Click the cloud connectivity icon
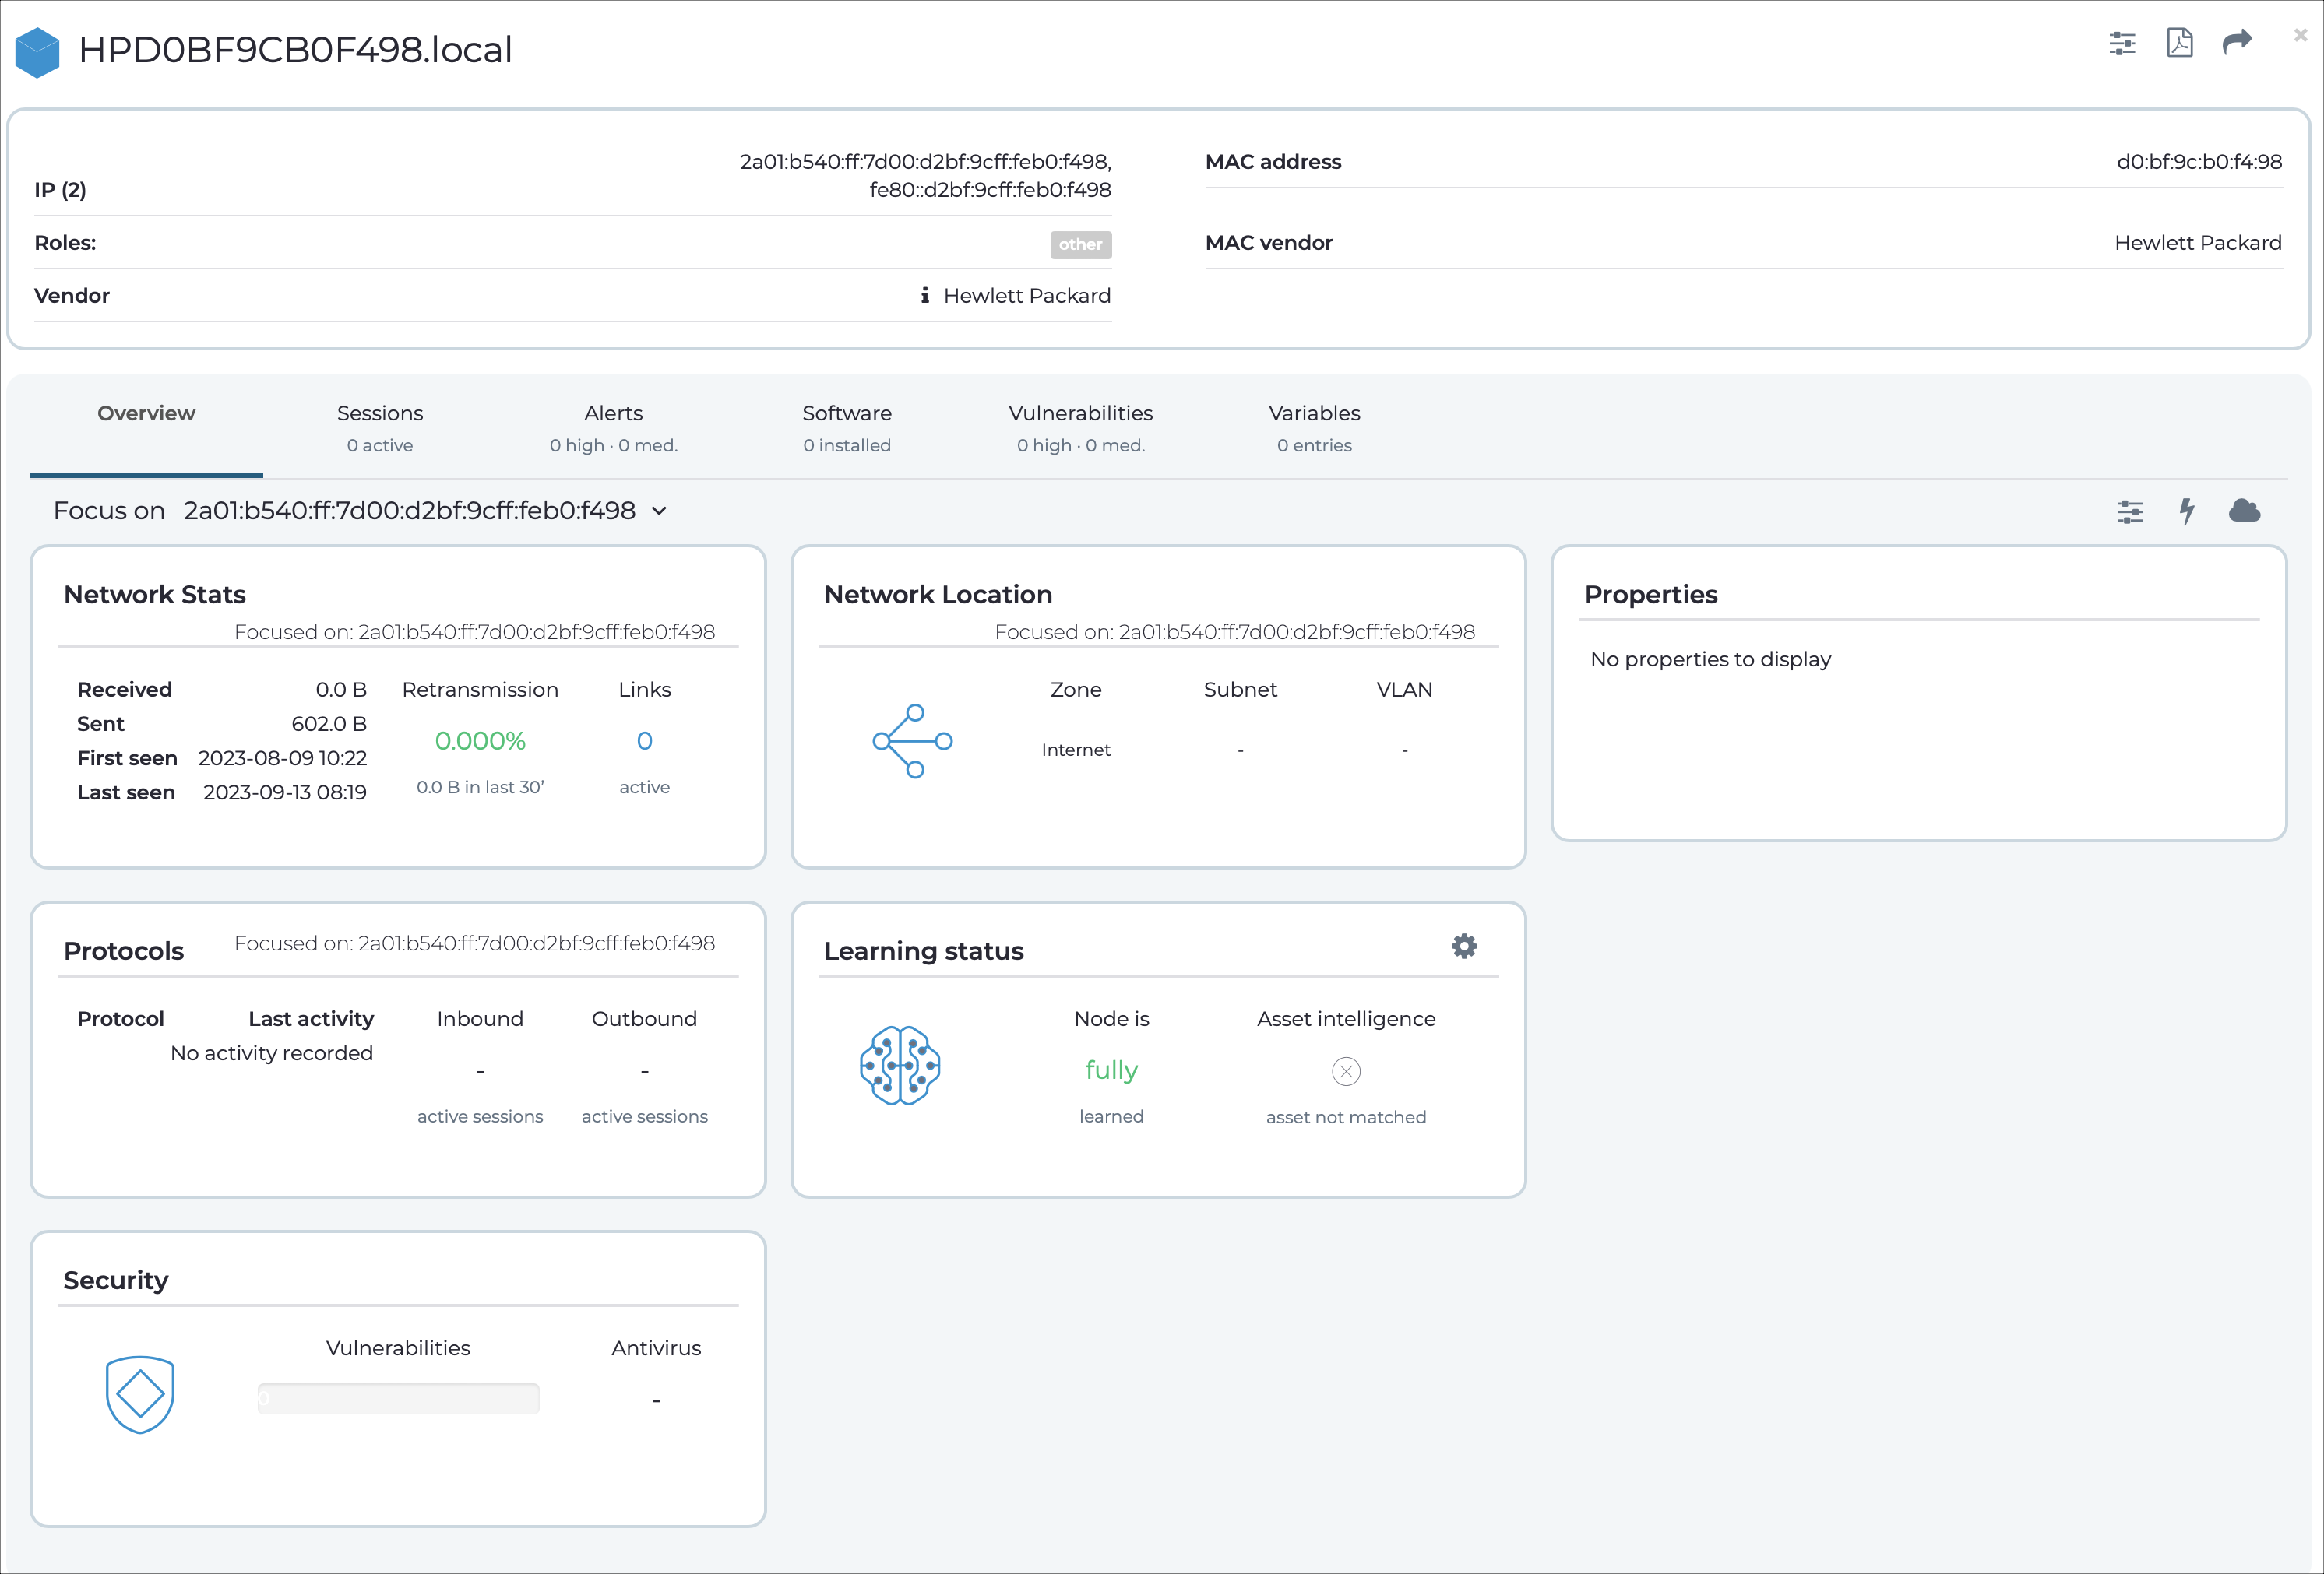Image resolution: width=2324 pixels, height=1574 pixels. [2245, 511]
